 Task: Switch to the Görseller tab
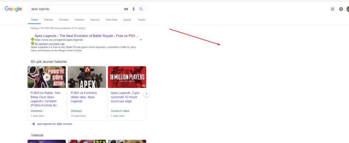[64, 20]
